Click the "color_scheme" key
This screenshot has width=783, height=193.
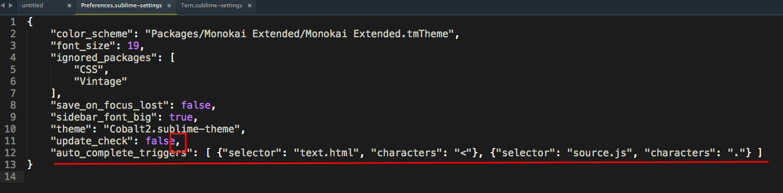[x=91, y=34]
